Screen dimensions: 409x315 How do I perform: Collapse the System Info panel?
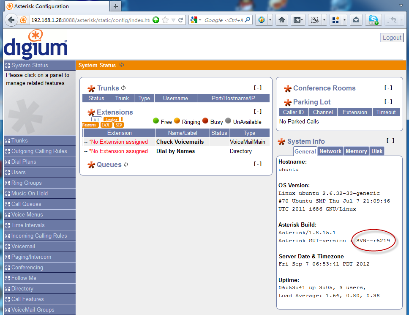coord(390,141)
